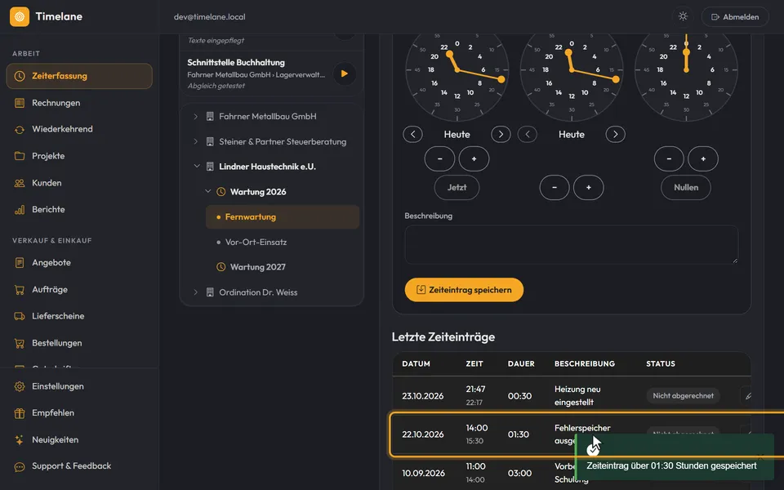The image size is (784, 490).
Task: Select the Fernwartung task
Action: click(283, 217)
